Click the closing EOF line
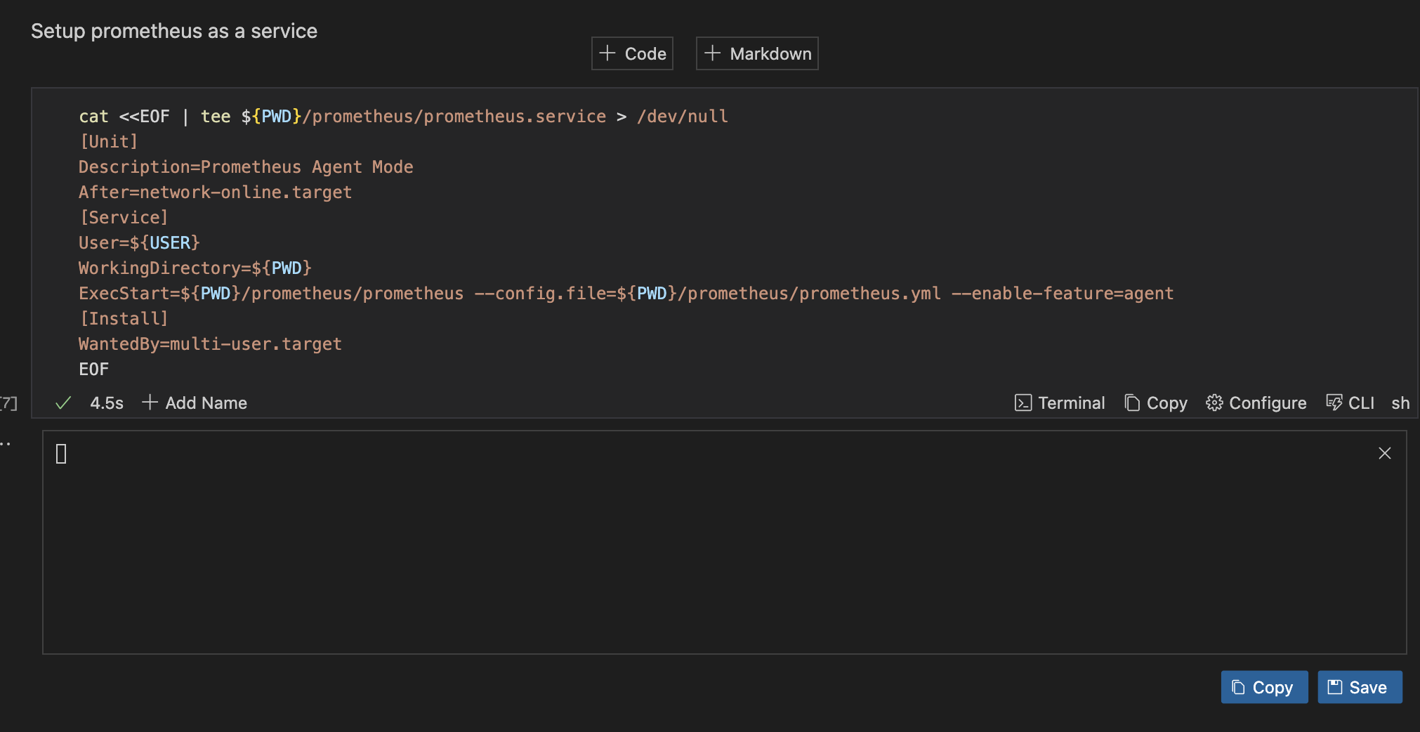The image size is (1420, 732). 93,369
